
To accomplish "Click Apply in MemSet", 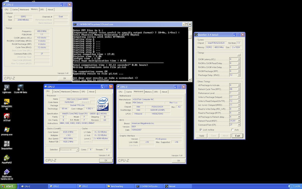I will tap(202, 136).
